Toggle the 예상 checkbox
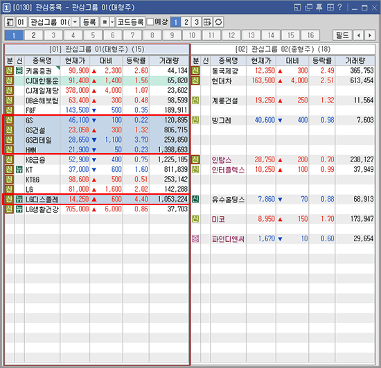 click(150, 22)
